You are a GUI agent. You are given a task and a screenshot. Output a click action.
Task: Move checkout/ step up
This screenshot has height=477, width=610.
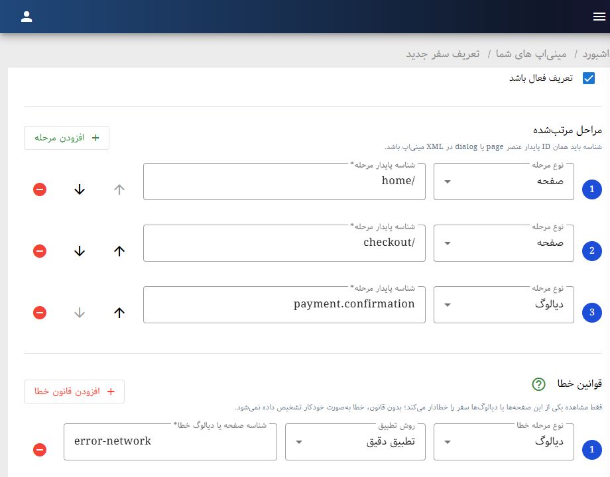click(x=119, y=251)
